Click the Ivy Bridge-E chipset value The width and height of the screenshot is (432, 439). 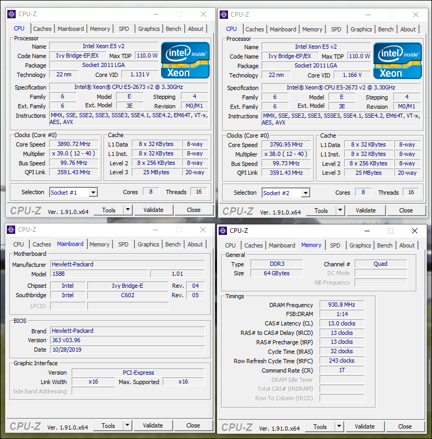pos(128,286)
